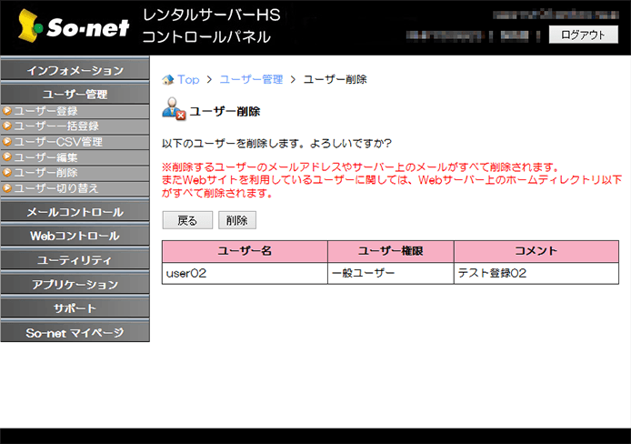The image size is (631, 444).
Task: Click the user delete icon by heading
Action: pyautogui.click(x=174, y=111)
